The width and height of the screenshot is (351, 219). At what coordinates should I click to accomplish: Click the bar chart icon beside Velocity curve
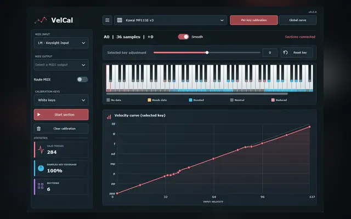(109, 117)
